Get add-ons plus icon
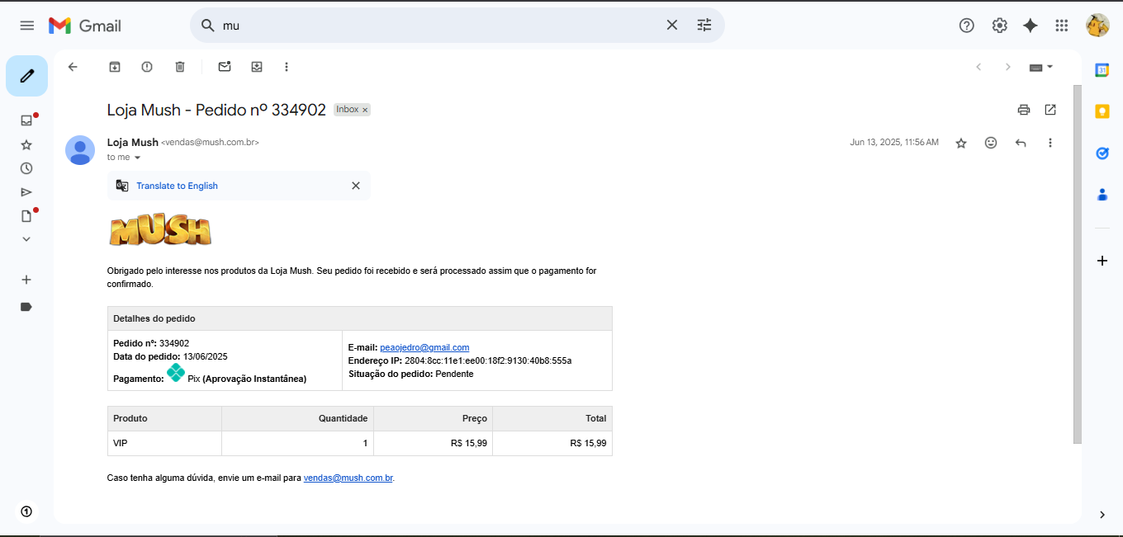Image resolution: width=1123 pixels, height=537 pixels. (x=1102, y=261)
